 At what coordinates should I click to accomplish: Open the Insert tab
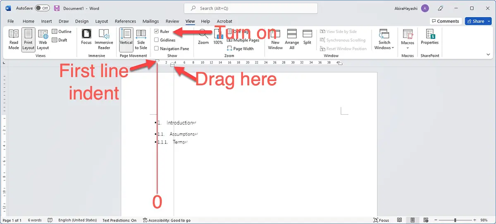46,21
